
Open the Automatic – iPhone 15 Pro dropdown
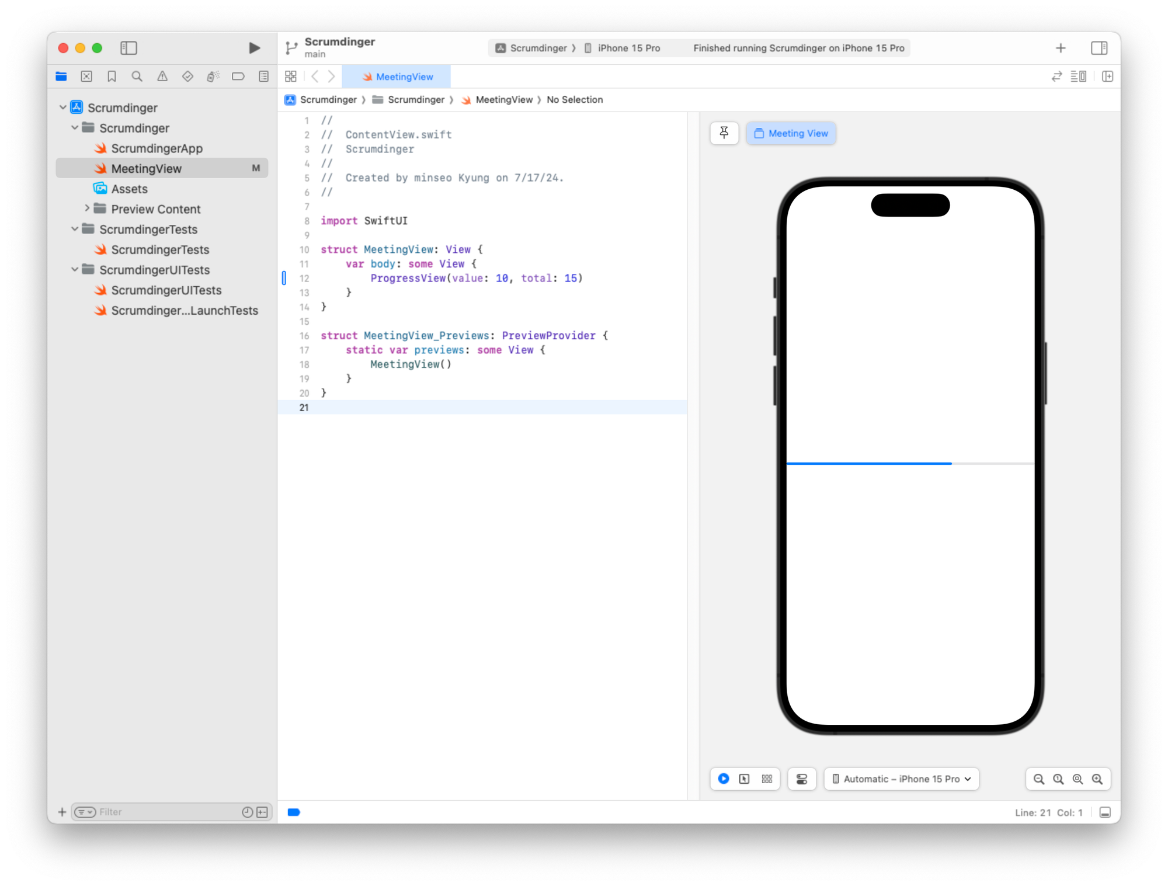coord(901,779)
